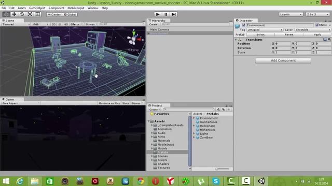Toggle Maximize on Play
This screenshot has height=186, width=332.
(109, 103)
